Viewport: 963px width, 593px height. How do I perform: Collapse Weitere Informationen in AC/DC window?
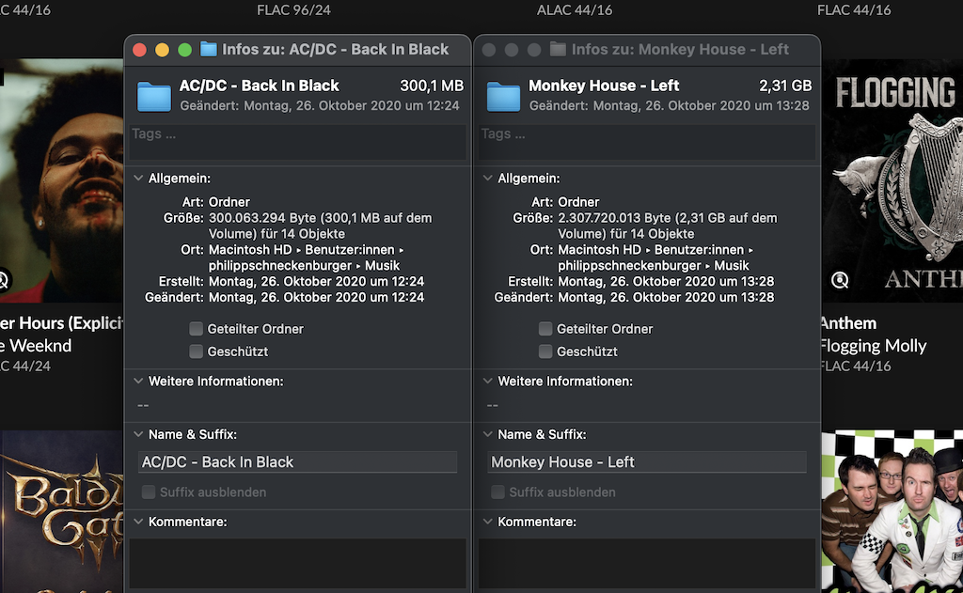pos(138,382)
